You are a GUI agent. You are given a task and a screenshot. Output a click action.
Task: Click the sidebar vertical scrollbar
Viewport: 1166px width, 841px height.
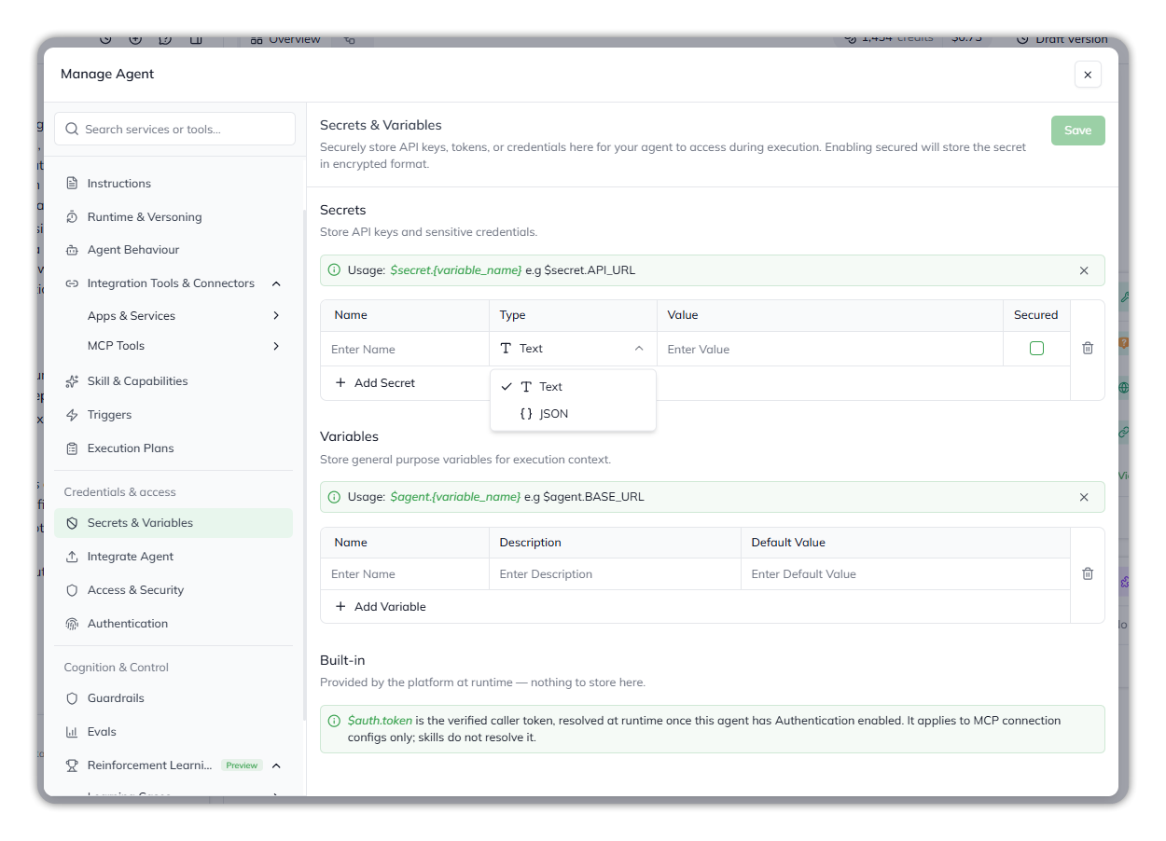pyautogui.click(x=303, y=466)
